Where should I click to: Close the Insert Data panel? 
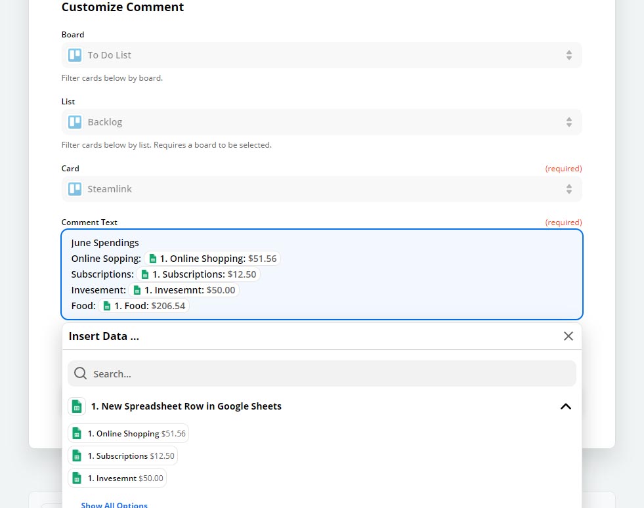[x=569, y=336]
